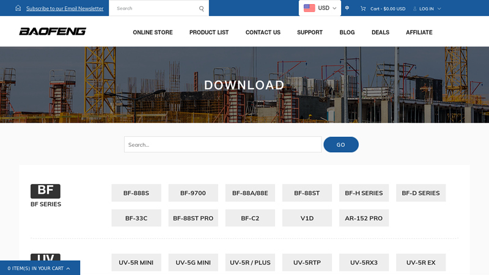Open Cart - $0.00 USD link
Image resolution: width=489 pixels, height=275 pixels.
tap(388, 9)
